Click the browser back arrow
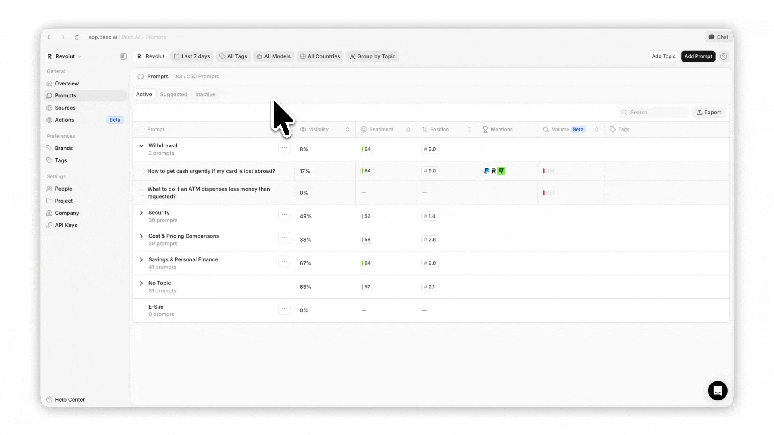774x435 pixels. click(x=49, y=37)
